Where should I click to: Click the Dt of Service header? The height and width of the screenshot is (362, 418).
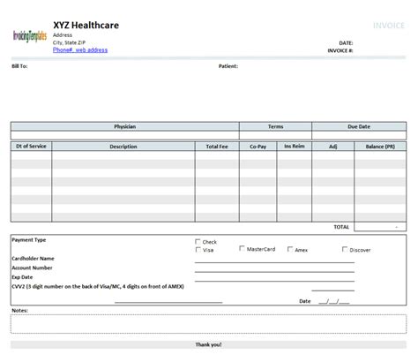(x=31, y=147)
